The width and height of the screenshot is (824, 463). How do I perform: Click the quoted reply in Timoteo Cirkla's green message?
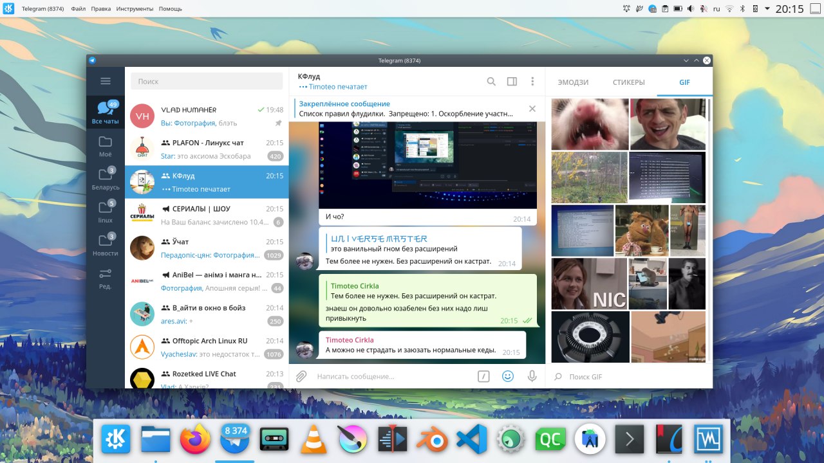pyautogui.click(x=413, y=291)
